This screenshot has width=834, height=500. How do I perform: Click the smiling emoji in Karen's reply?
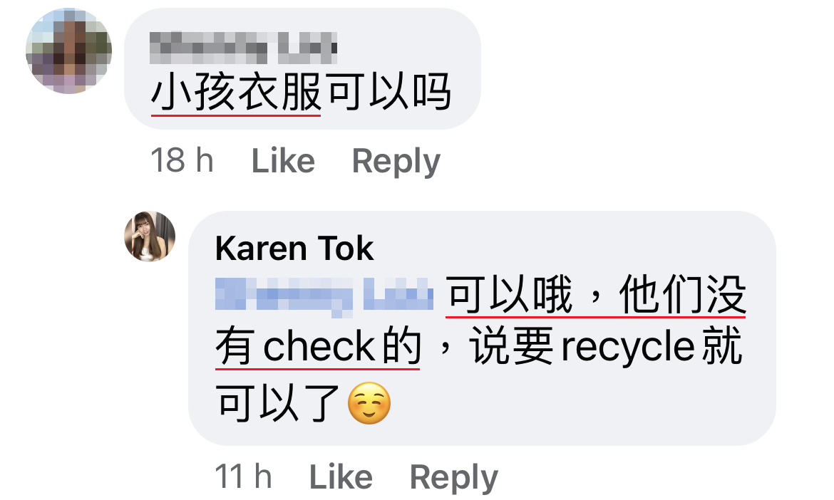tap(369, 402)
